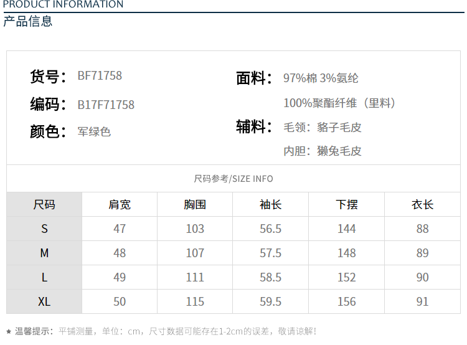Click the star icon before 温馨提示
Screen dimensions: 467x345
(x=9, y=331)
